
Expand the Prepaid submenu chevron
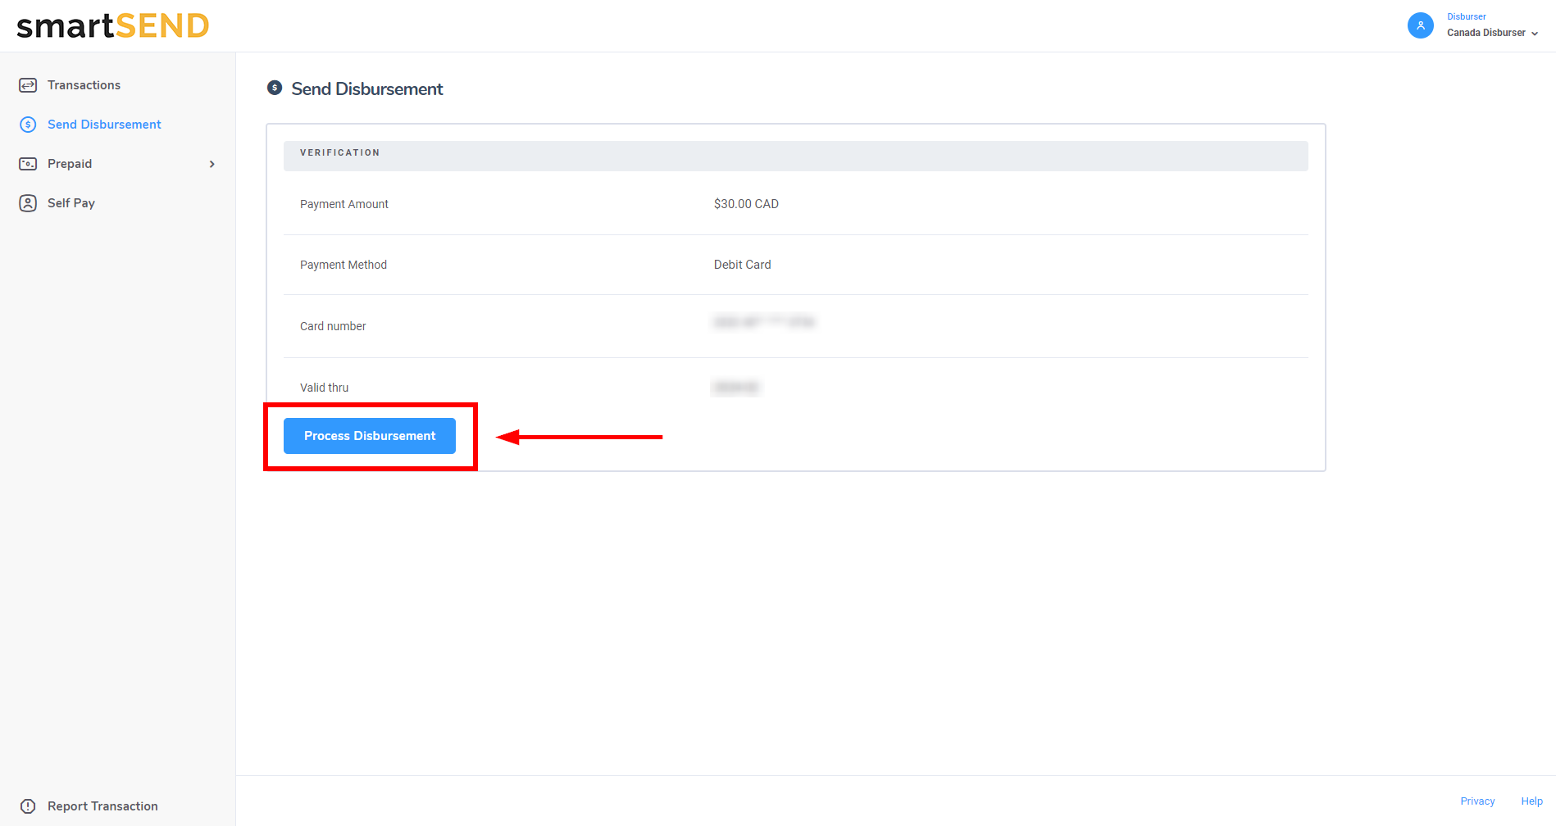(212, 164)
